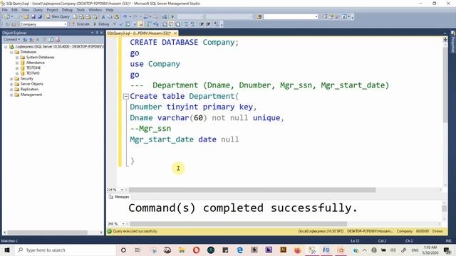Click the Cut scissors icon
456x256 pixels.
pyautogui.click(x=103, y=17)
